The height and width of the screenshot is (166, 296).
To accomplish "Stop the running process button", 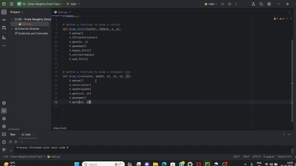I will (x=16, y=142).
